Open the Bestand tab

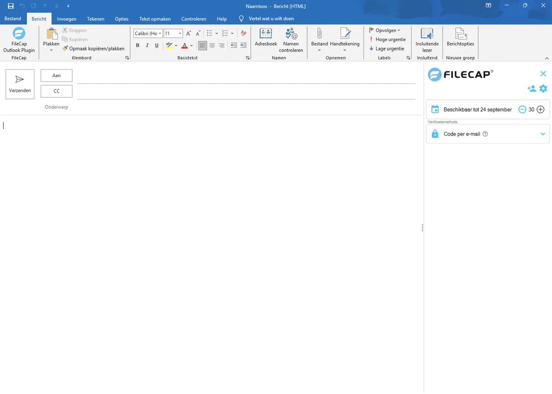(13, 19)
